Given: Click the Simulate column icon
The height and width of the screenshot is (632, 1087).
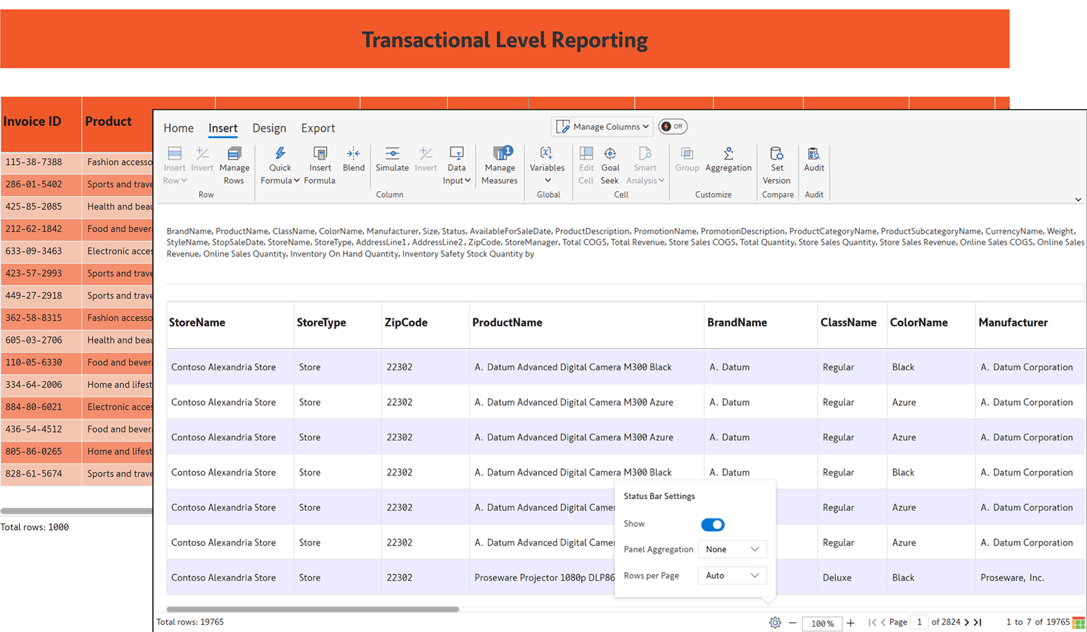Looking at the screenshot, I should coord(392,154).
